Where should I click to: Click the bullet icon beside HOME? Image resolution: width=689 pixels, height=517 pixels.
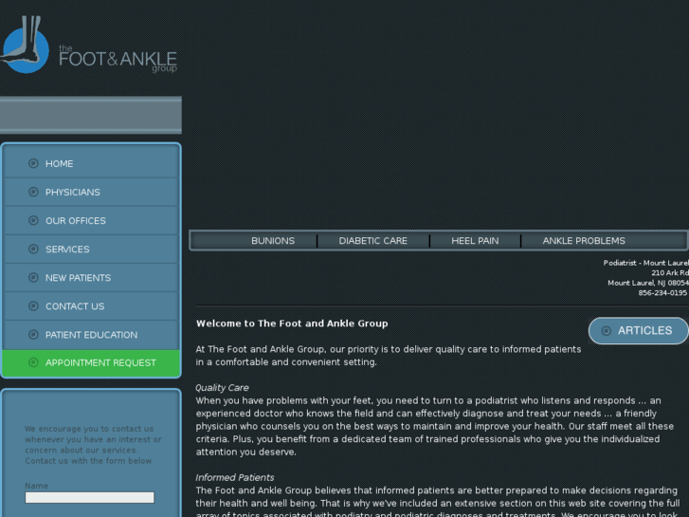tap(33, 163)
